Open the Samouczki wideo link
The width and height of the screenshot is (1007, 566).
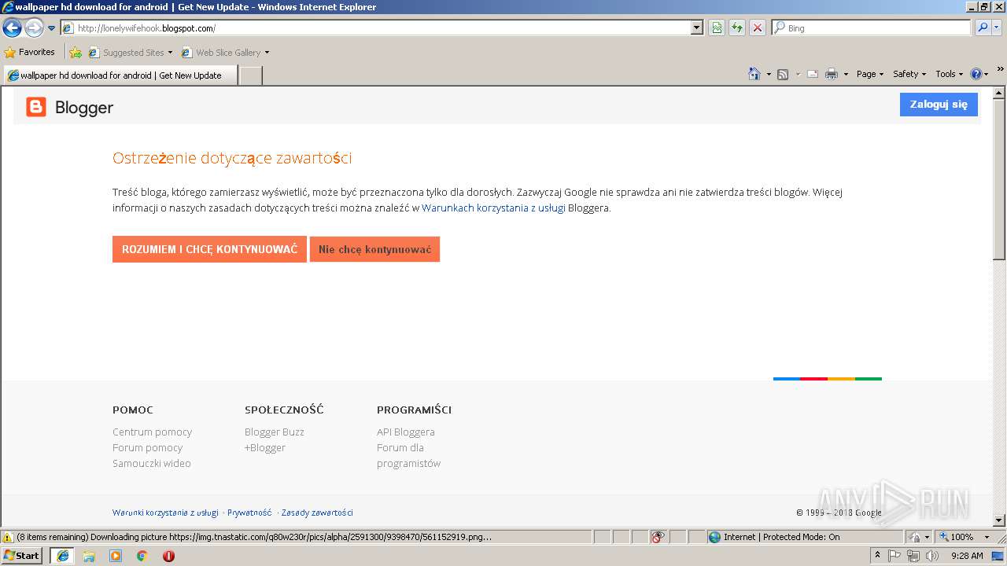pyautogui.click(x=152, y=464)
